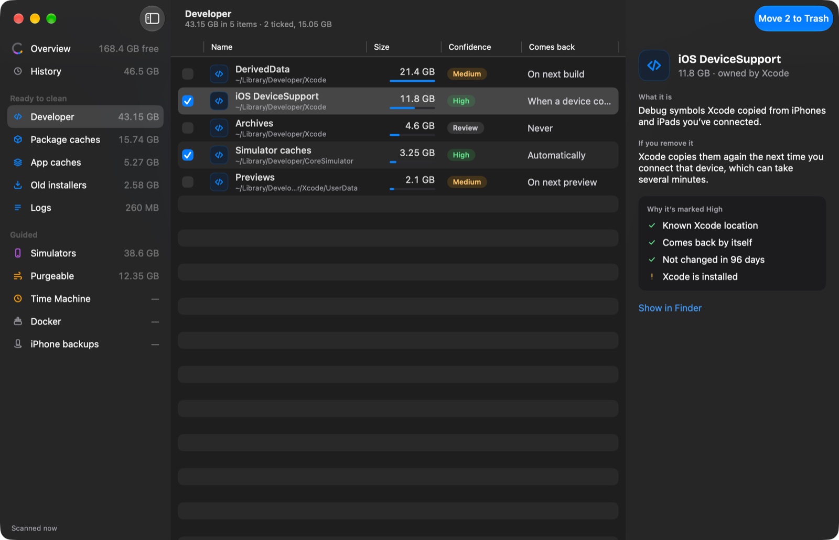Open the Package caches category
This screenshot has height=540, width=839.
(85, 139)
